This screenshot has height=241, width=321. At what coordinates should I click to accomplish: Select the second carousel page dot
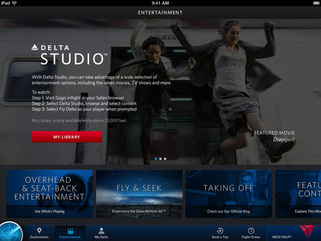click(x=160, y=159)
